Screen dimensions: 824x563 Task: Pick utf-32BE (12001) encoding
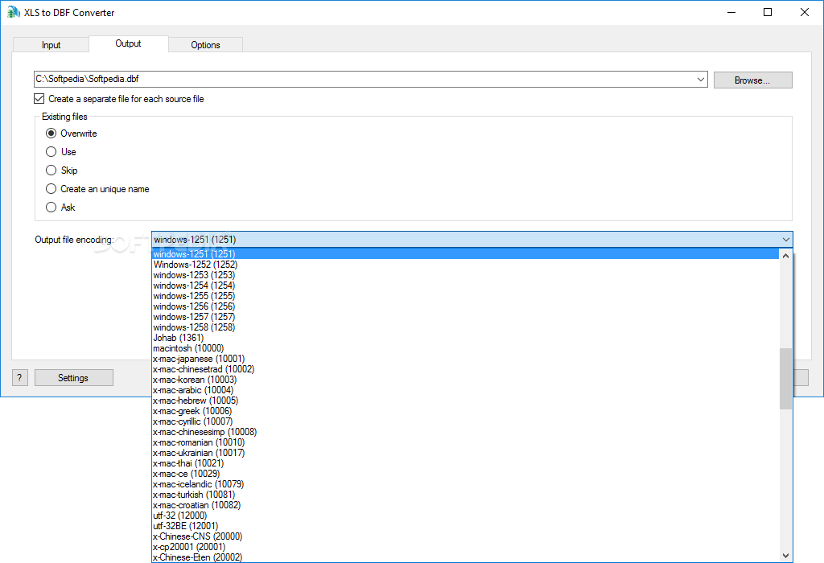point(465,526)
